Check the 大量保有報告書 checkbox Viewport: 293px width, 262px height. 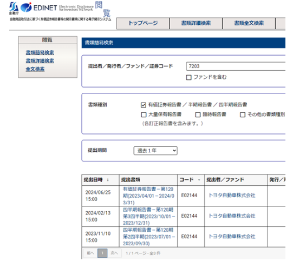tap(144, 115)
